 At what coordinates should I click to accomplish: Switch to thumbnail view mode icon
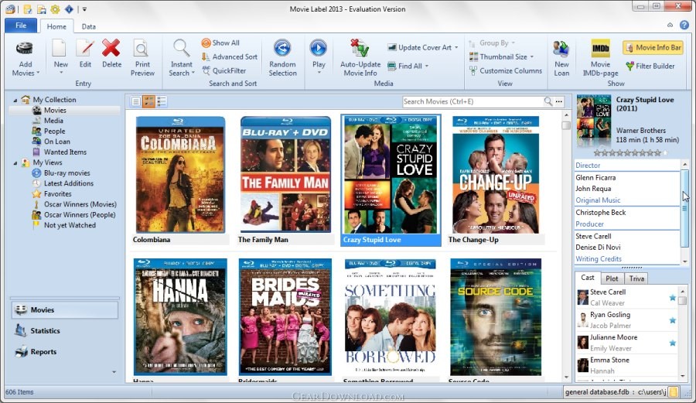(148, 102)
